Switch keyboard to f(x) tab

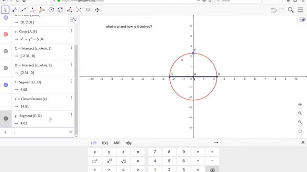click(105, 143)
